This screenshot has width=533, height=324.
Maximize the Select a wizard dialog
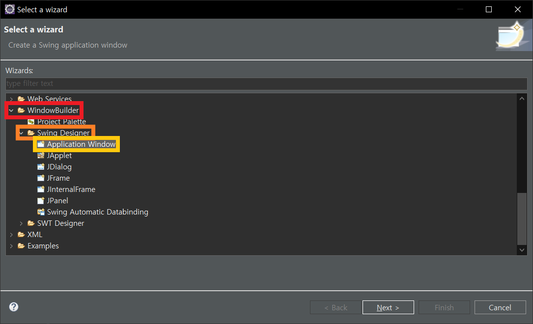(489, 9)
